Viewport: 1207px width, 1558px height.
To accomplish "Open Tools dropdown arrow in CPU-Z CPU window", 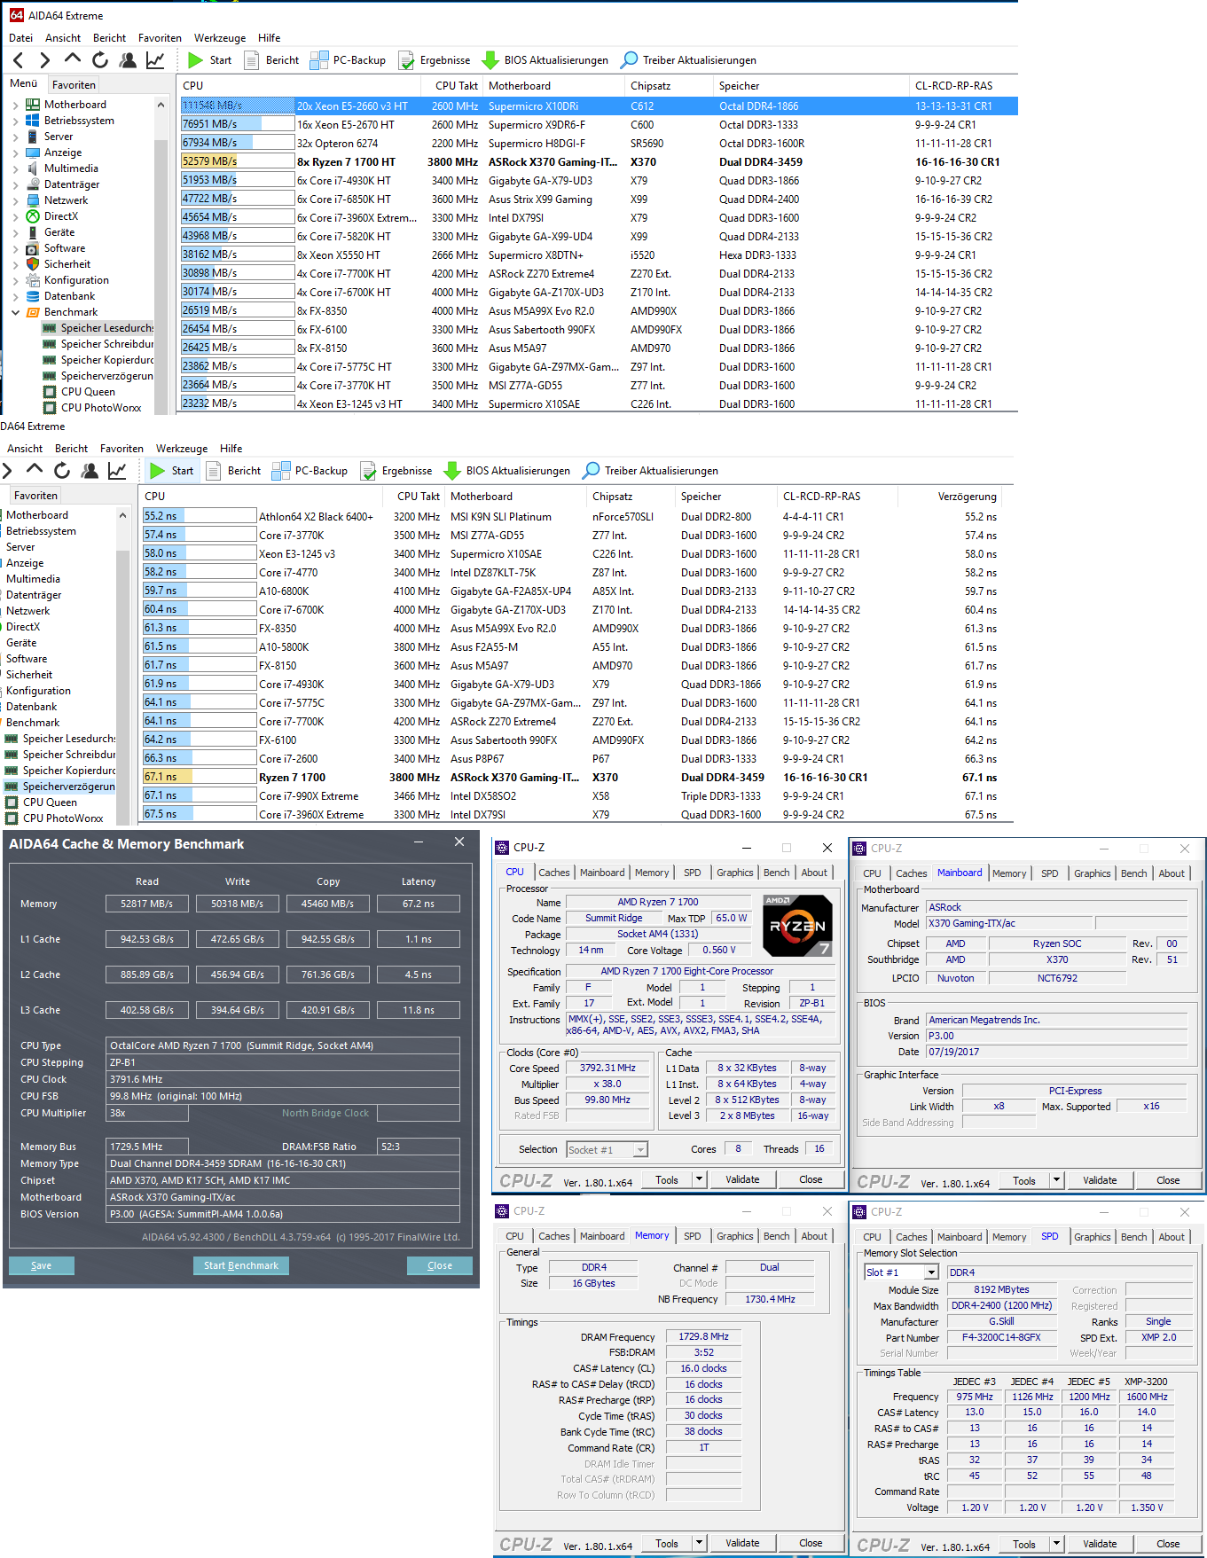I will pos(699,1179).
